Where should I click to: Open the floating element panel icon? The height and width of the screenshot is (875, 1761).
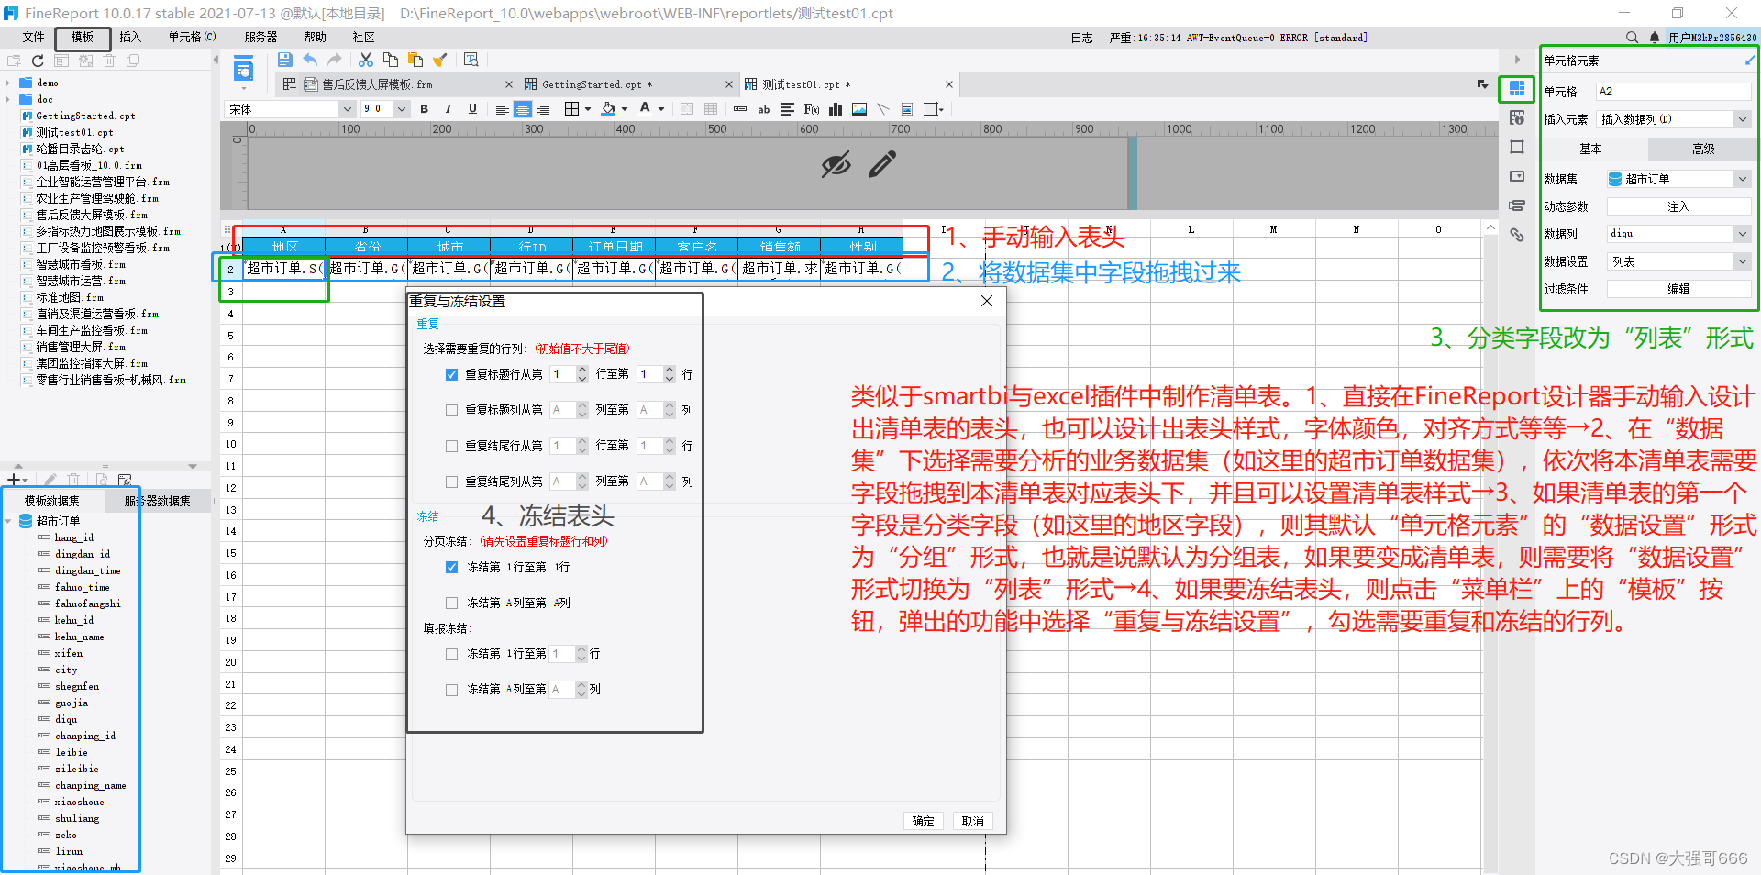(1517, 147)
